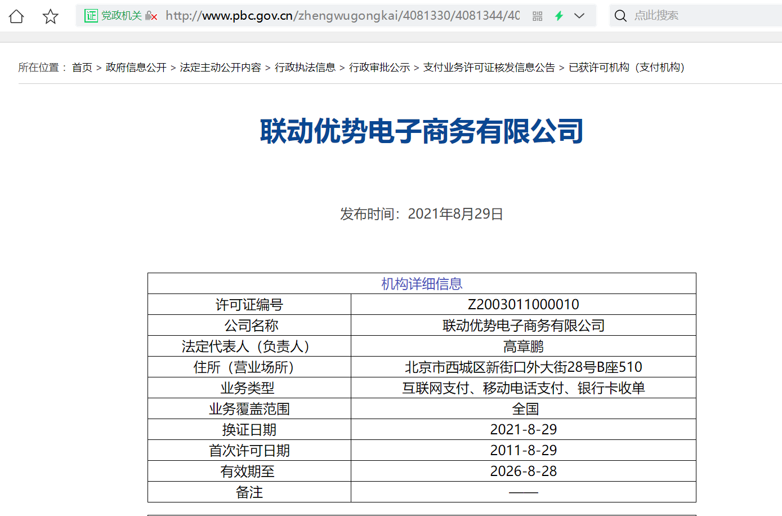Screen dimensions: 782x516
Task: Click 住所（营业场所）label cell
Action: (249, 367)
